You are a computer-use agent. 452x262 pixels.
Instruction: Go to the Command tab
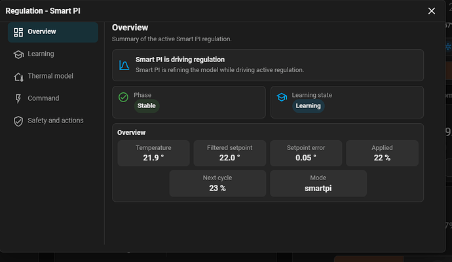tap(53, 98)
